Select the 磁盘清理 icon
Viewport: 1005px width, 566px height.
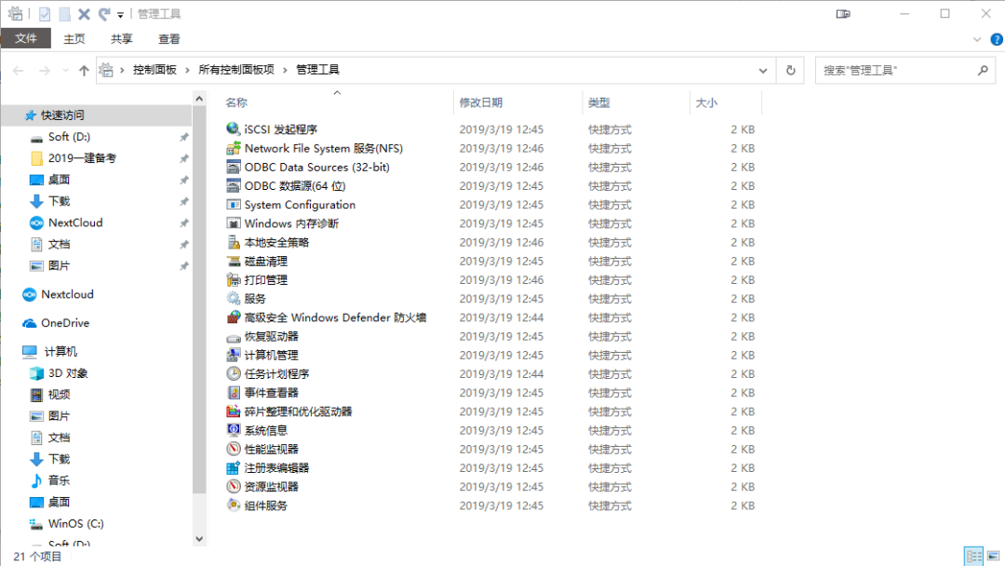tap(234, 261)
